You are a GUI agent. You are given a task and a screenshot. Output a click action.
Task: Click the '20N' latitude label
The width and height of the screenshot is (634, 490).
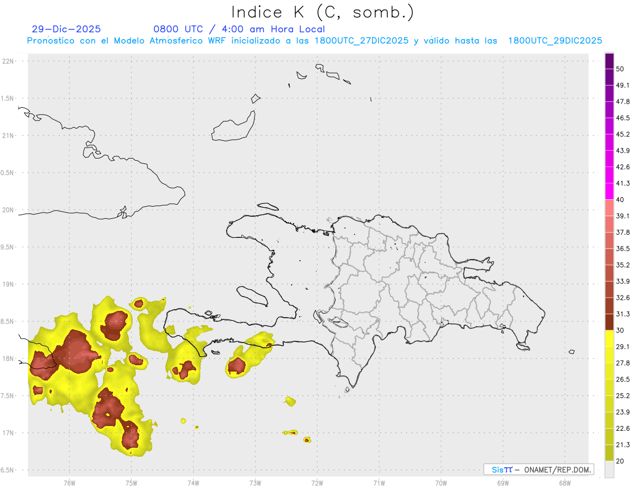pyautogui.click(x=8, y=210)
